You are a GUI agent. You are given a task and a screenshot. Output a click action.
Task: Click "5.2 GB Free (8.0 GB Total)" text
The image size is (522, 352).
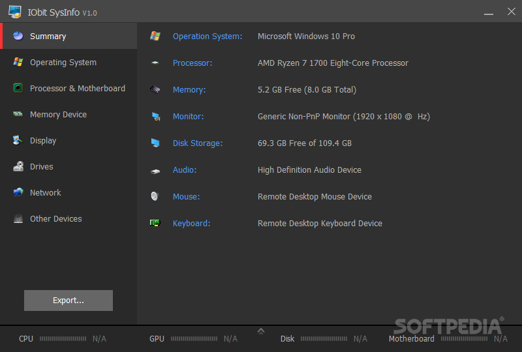point(307,90)
